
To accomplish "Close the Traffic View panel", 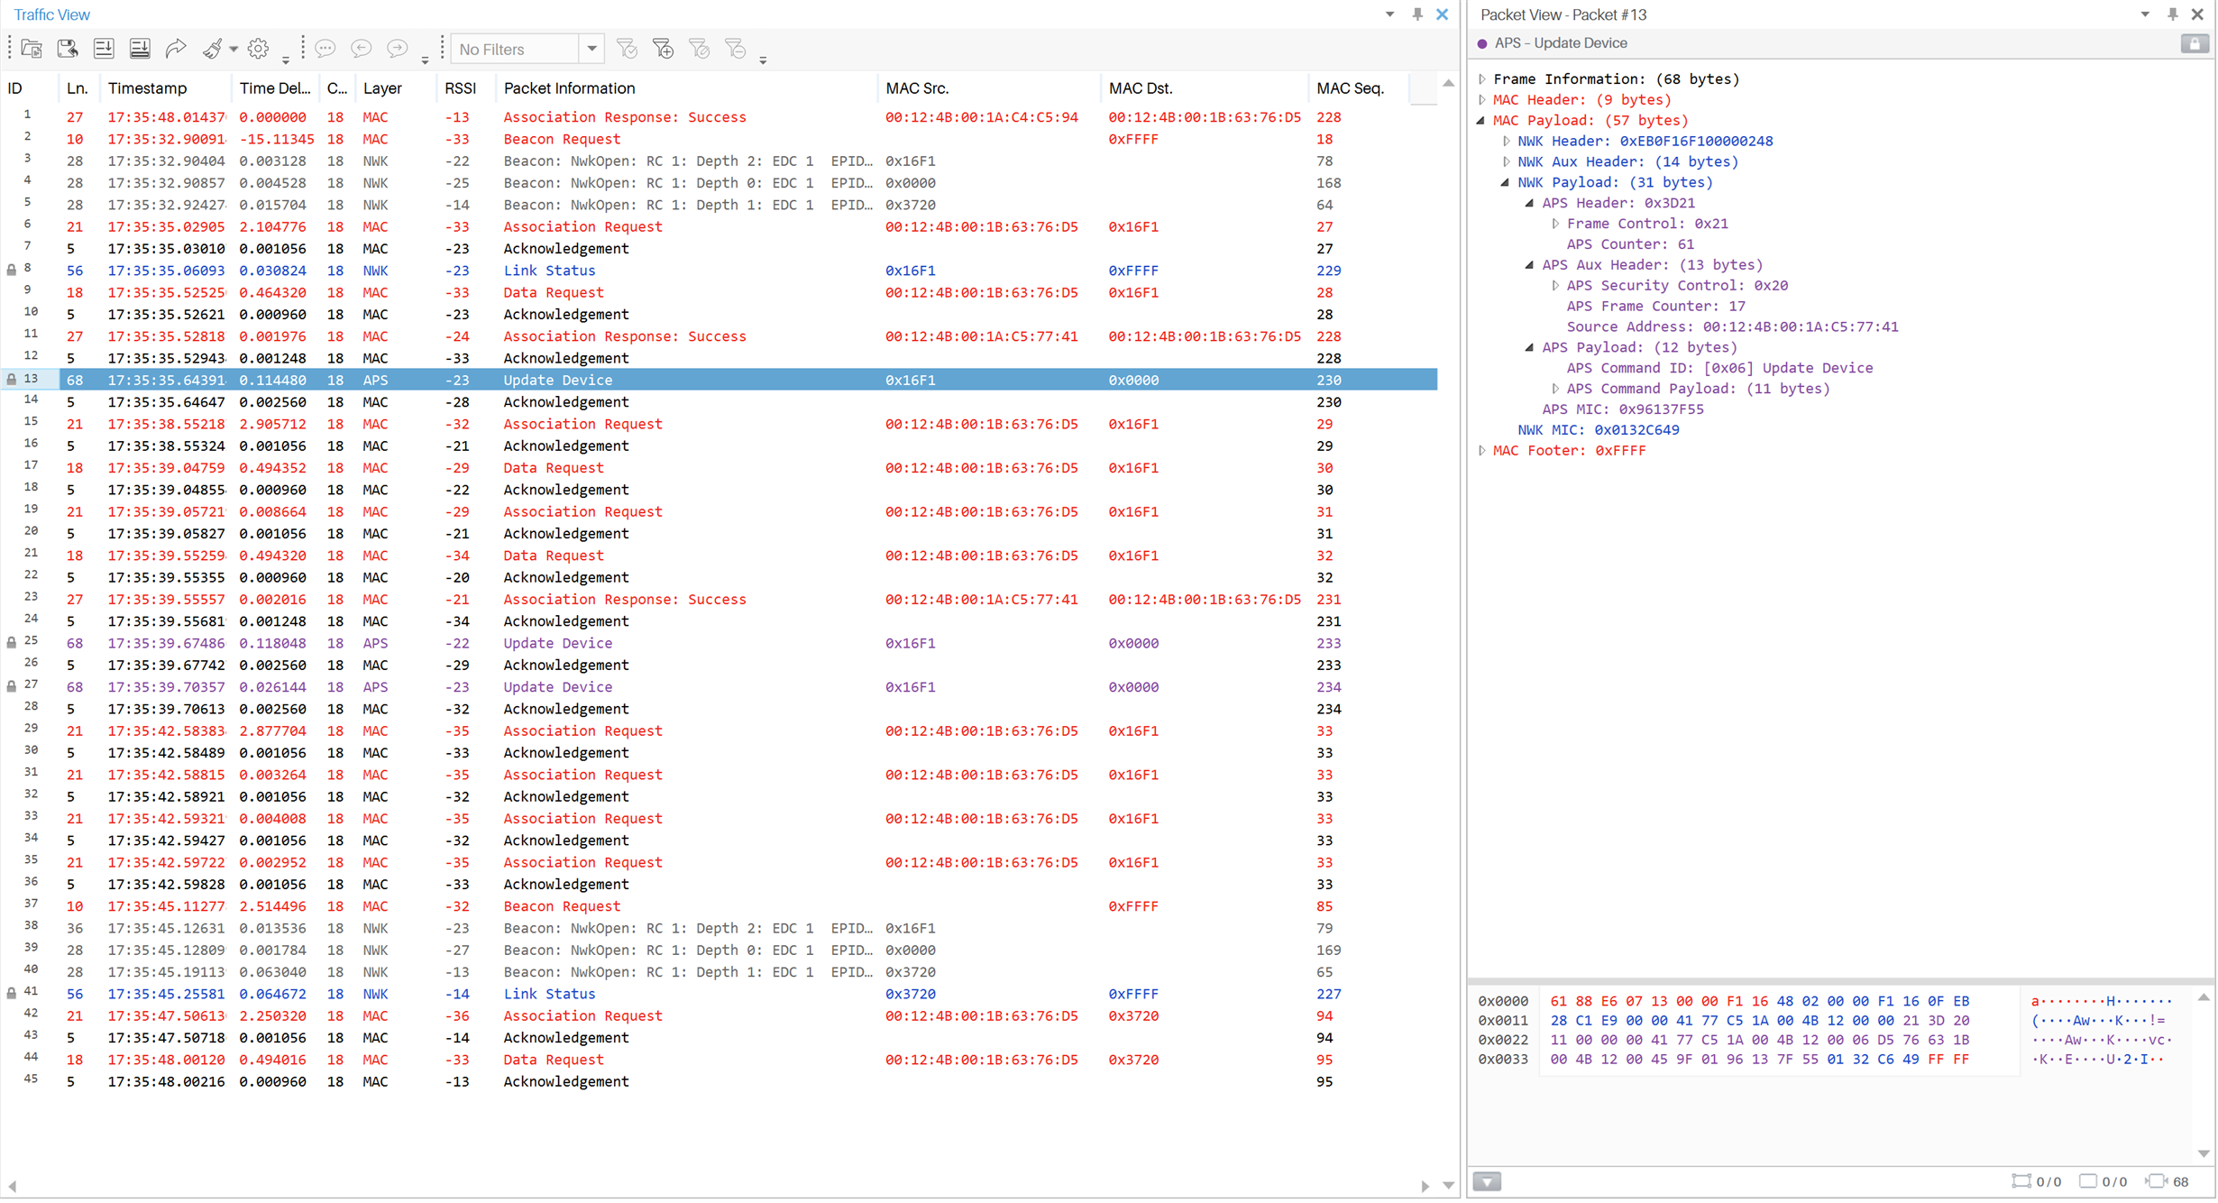I will pyautogui.click(x=1443, y=14).
